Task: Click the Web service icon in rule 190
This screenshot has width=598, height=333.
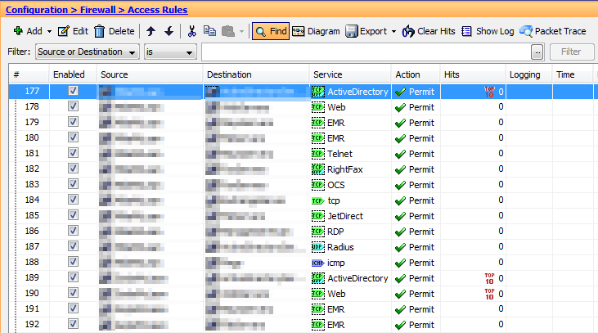Action: pos(318,294)
